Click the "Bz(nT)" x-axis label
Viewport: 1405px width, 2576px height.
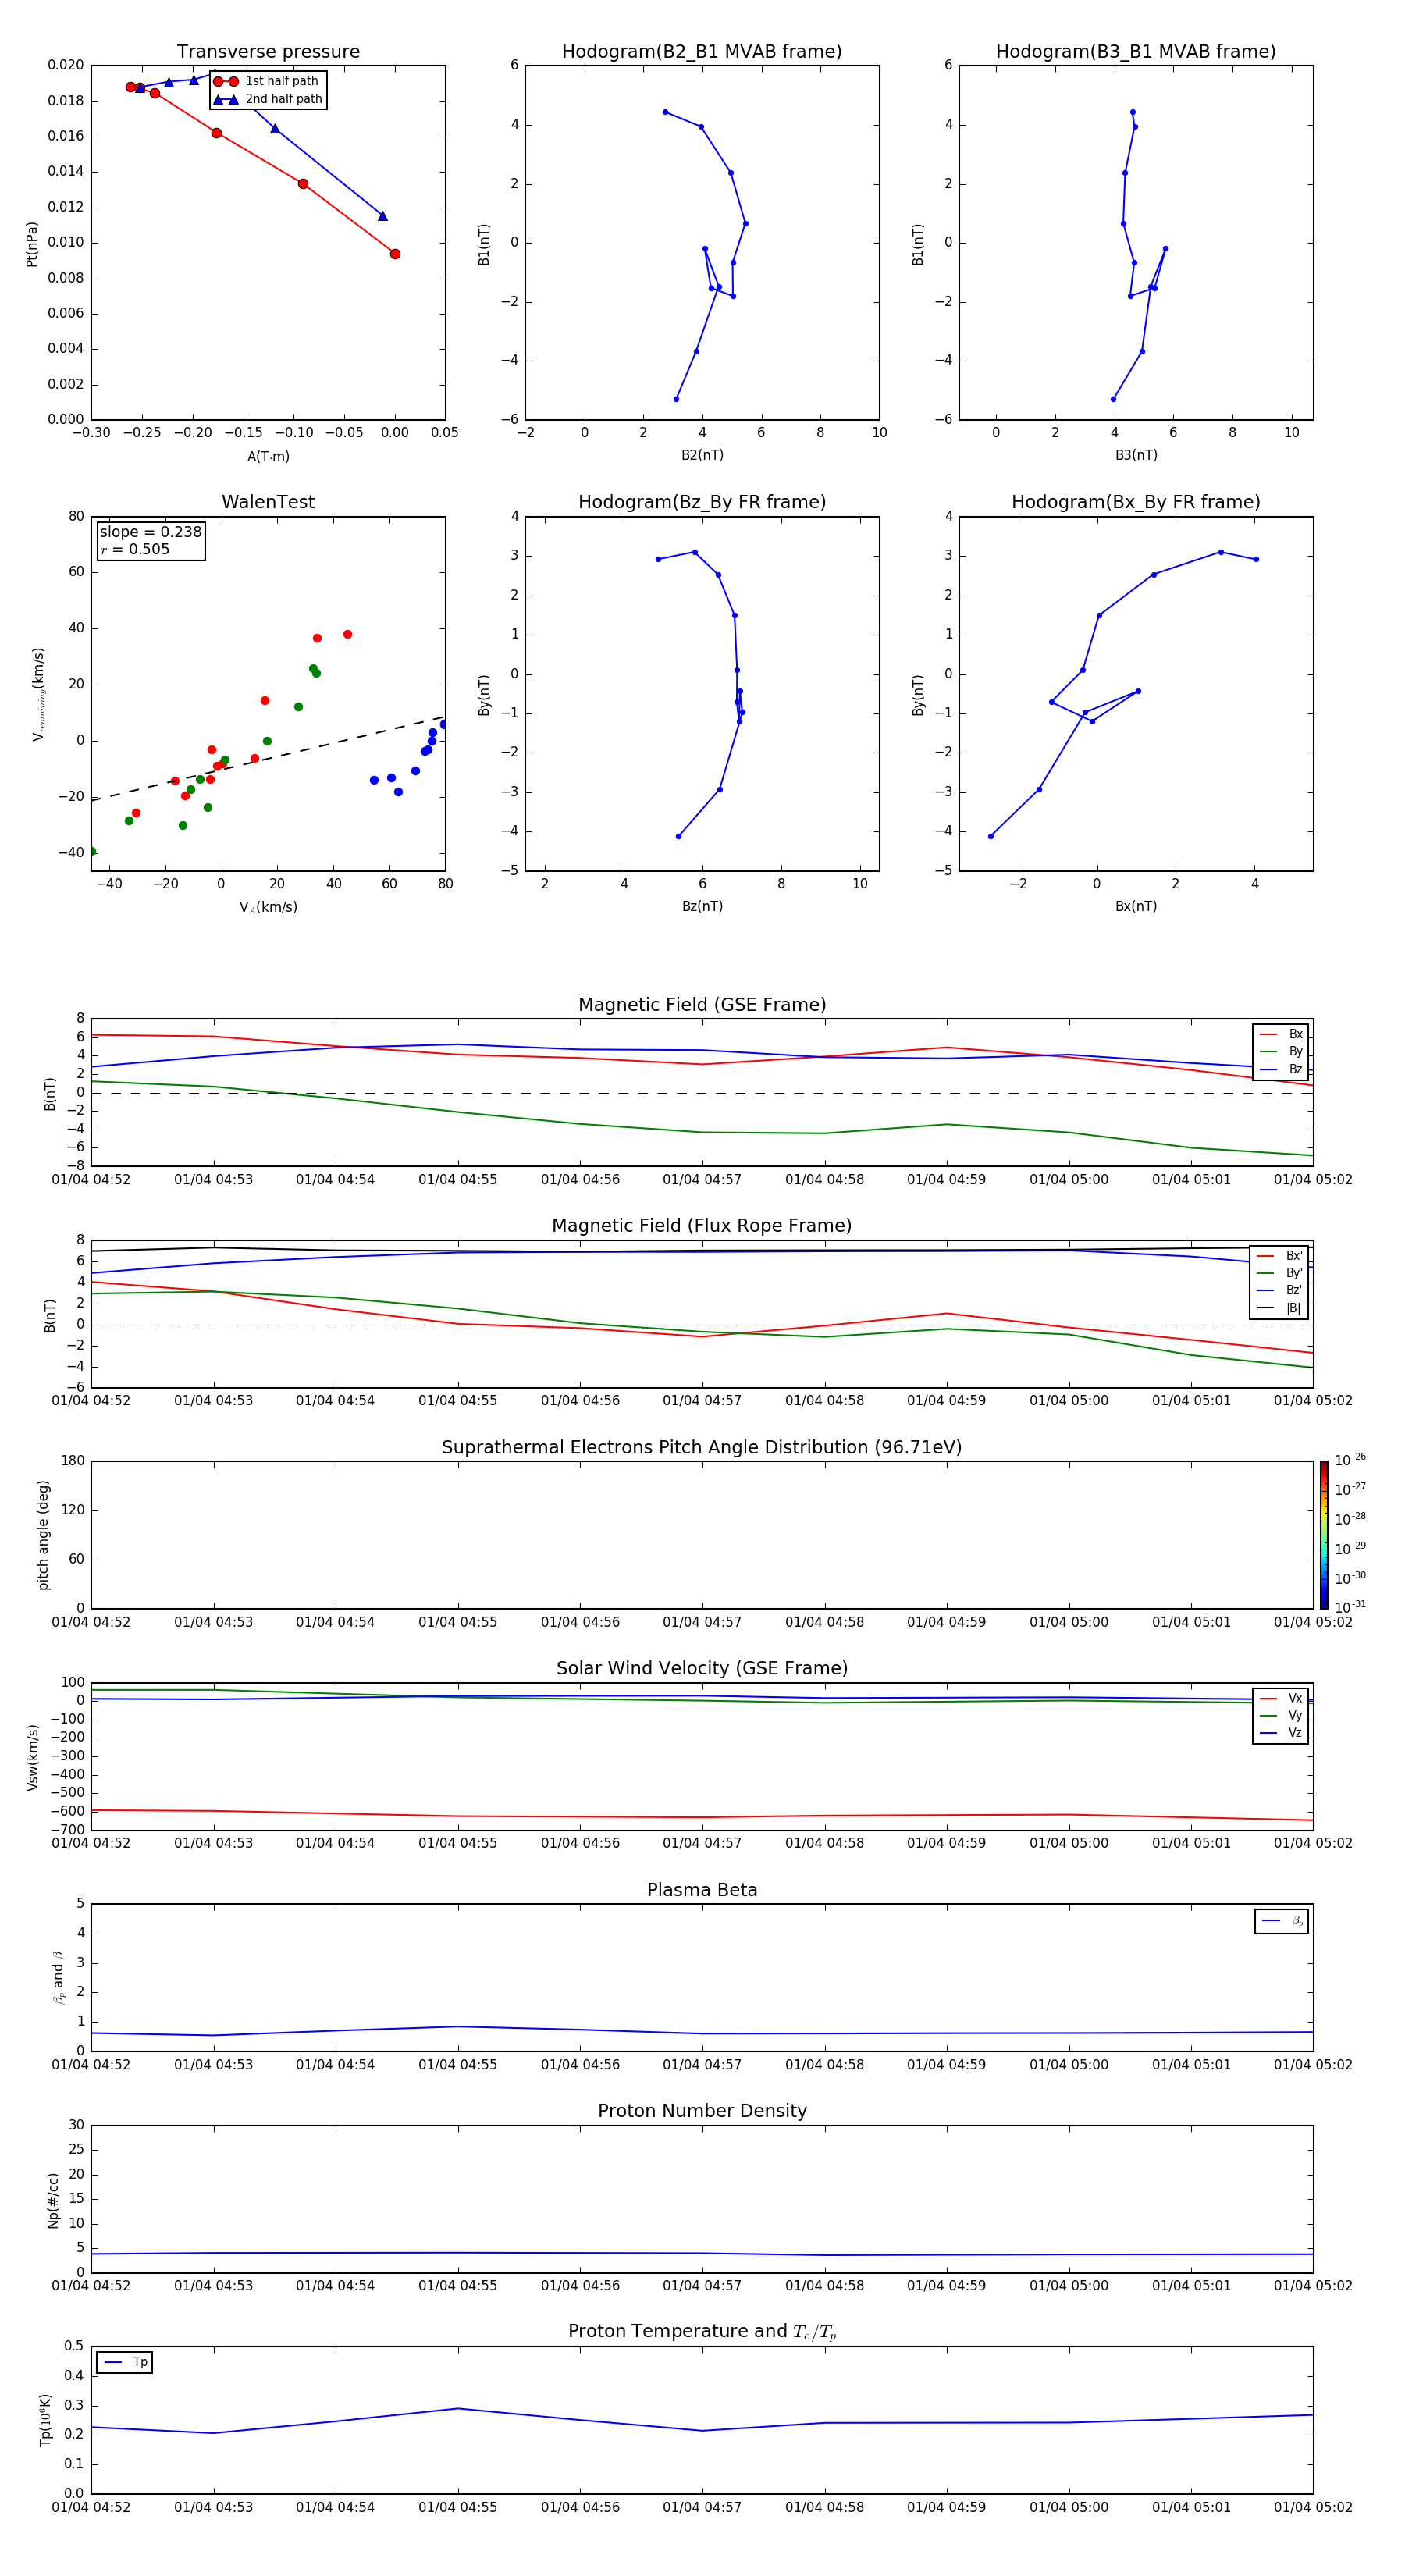point(702,906)
